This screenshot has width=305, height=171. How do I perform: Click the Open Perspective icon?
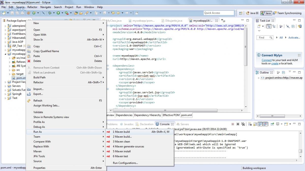pos(241,13)
